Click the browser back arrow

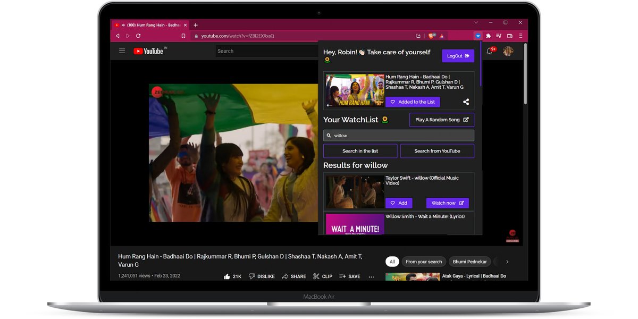[x=117, y=36]
